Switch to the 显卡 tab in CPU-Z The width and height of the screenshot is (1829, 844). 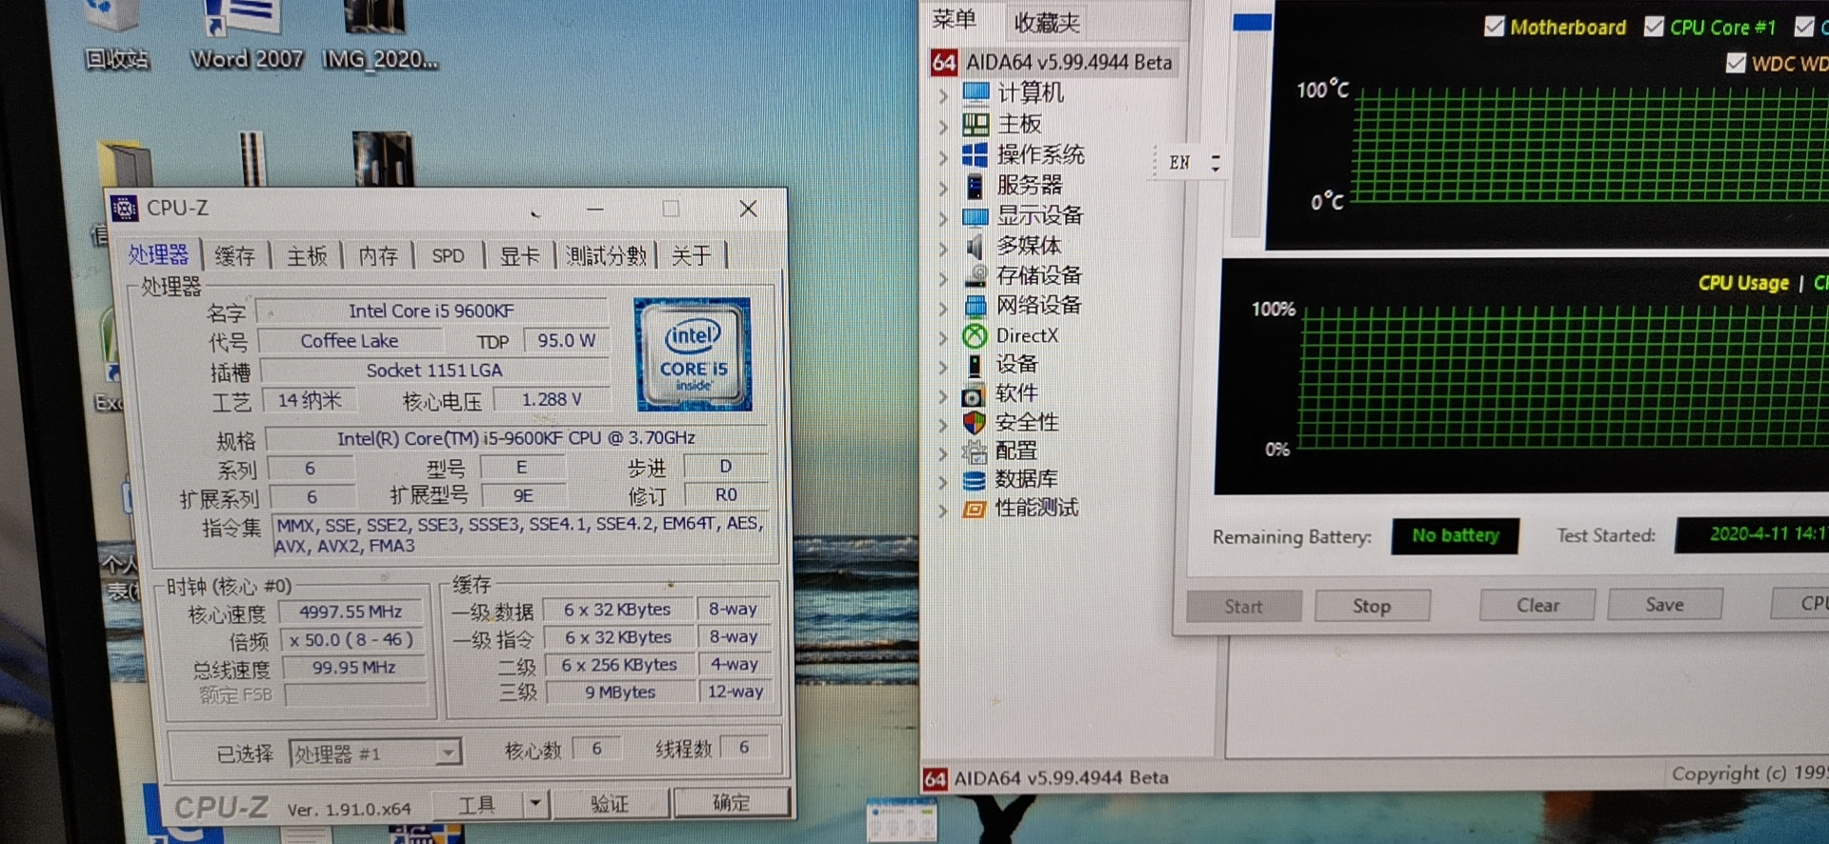(x=520, y=255)
